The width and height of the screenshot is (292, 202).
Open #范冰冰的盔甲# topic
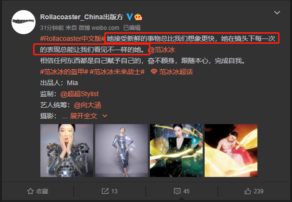click(x=64, y=72)
